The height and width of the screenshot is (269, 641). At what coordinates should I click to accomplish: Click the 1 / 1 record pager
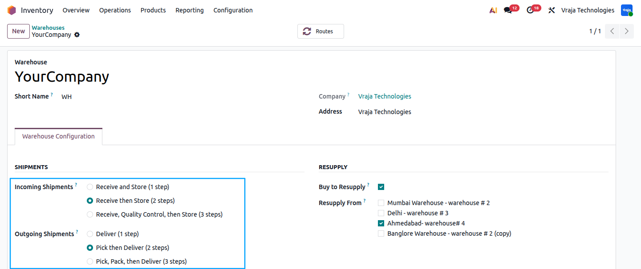pyautogui.click(x=595, y=31)
